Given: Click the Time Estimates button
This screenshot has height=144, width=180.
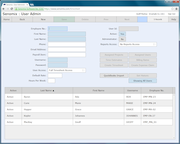Looking at the screenshot, I should pos(114,60).
